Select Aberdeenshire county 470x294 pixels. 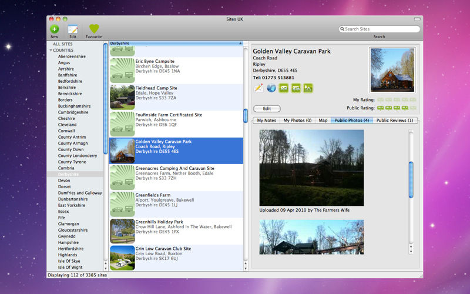[72, 56]
